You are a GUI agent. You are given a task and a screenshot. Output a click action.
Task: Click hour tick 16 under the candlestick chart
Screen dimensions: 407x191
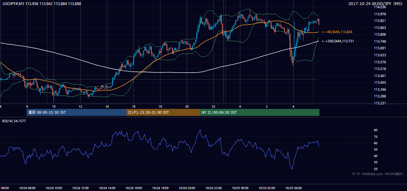pos(134,107)
